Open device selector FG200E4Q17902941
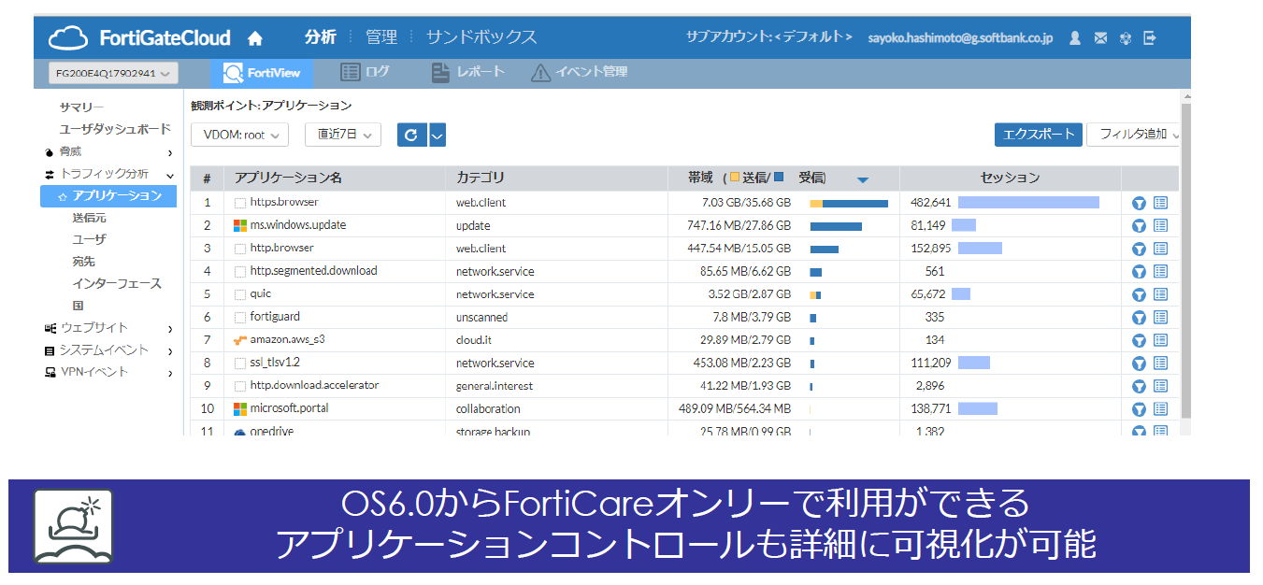 [113, 73]
